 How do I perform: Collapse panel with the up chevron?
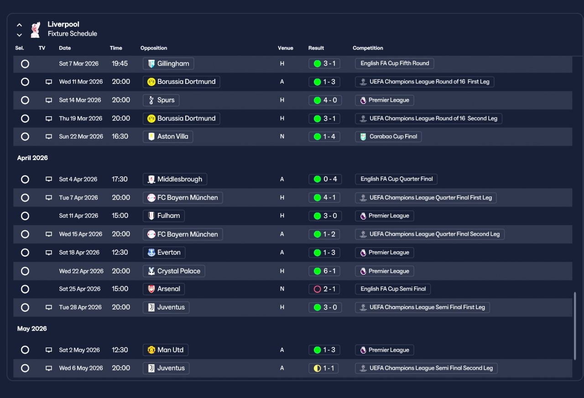pyautogui.click(x=19, y=25)
